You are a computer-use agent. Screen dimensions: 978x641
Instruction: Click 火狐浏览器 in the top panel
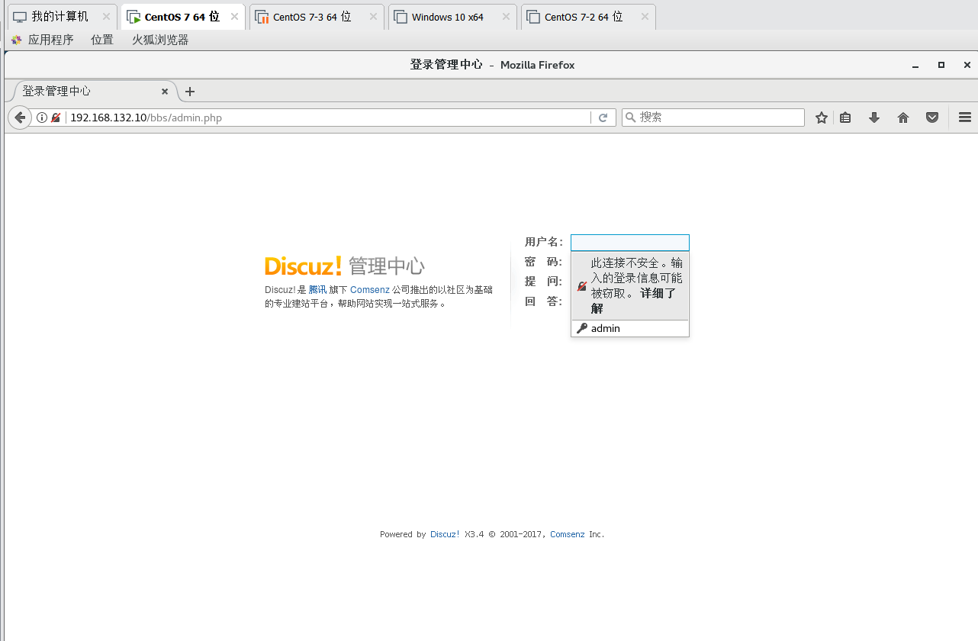tap(160, 40)
